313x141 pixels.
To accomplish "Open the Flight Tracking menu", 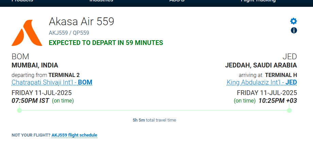I will pyautogui.click(x=258, y=1).
